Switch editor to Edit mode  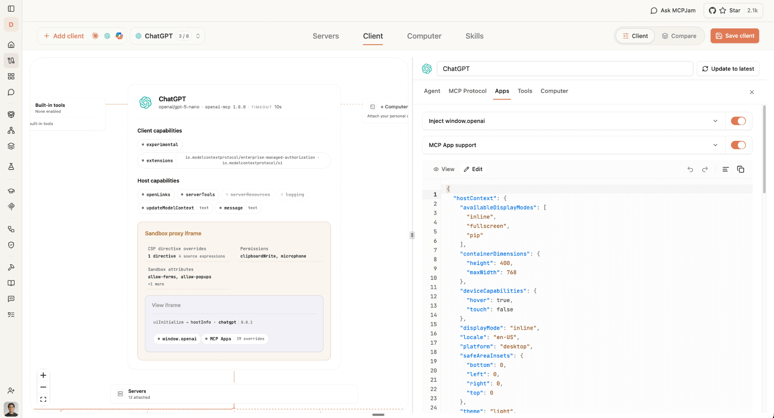(473, 169)
